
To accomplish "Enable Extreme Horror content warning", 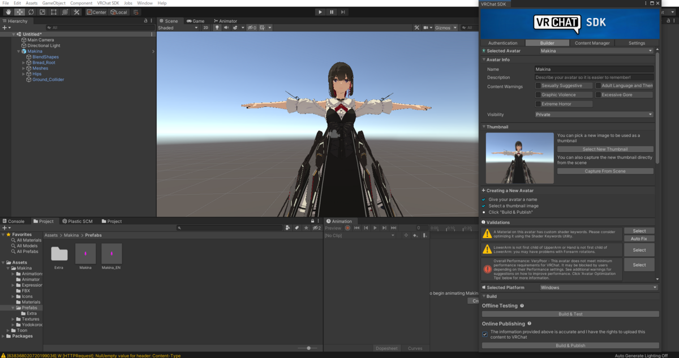I will 538,104.
